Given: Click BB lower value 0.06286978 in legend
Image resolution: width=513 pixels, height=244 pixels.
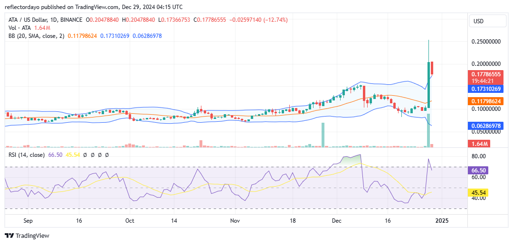Looking at the screenshot, I should click(147, 36).
